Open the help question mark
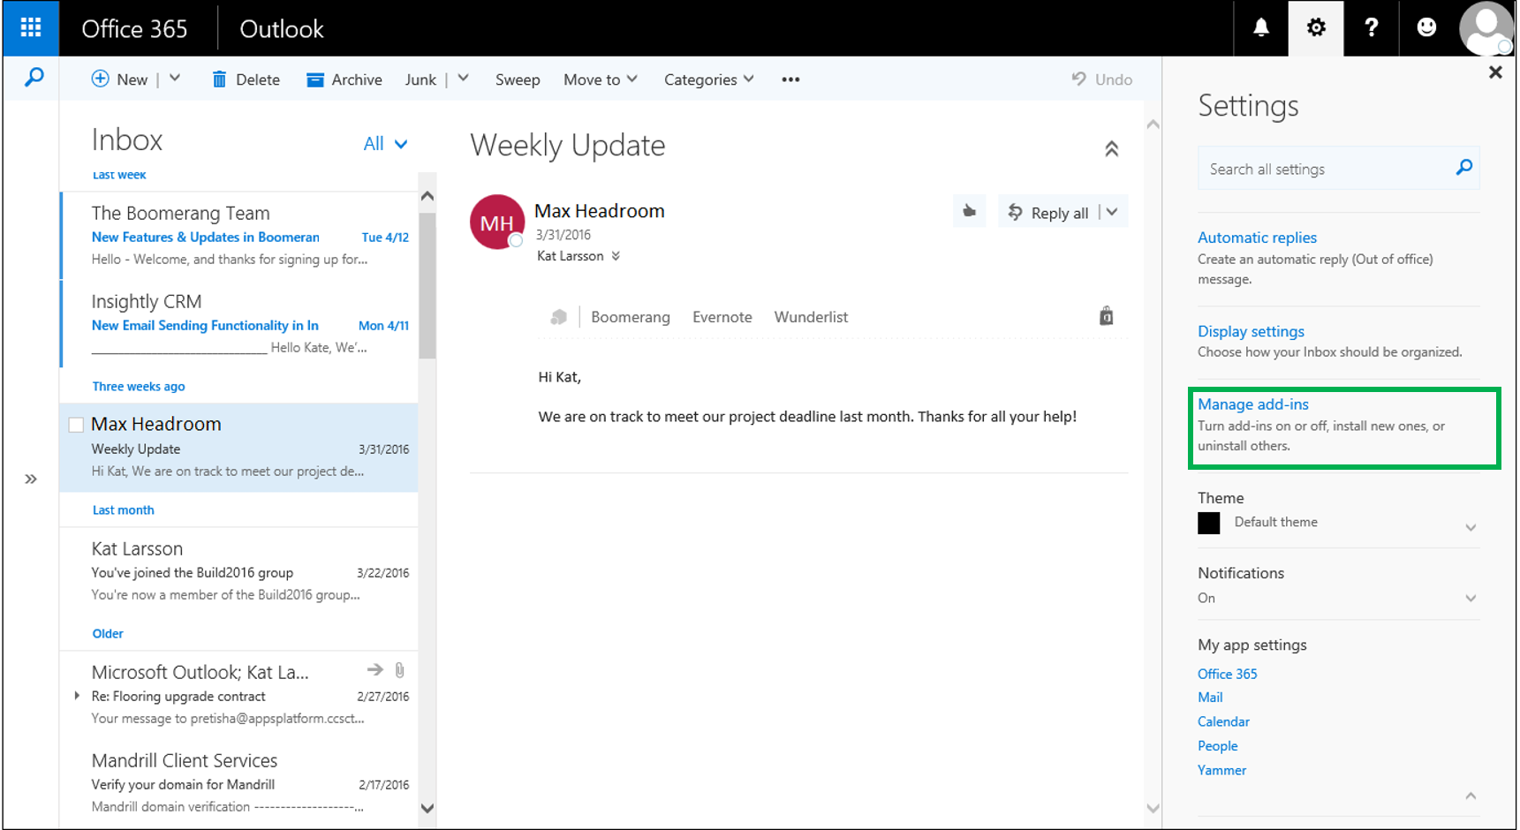The height and width of the screenshot is (830, 1520). (x=1371, y=28)
